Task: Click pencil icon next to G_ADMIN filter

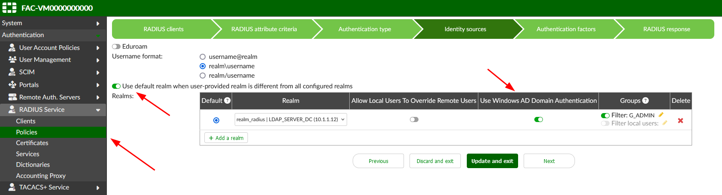Action: pos(661,115)
